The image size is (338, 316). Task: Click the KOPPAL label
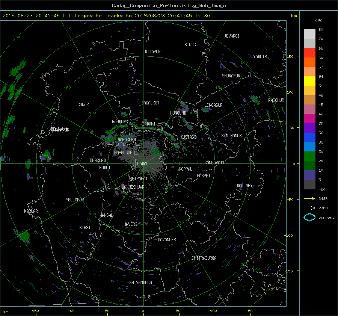[186, 169]
